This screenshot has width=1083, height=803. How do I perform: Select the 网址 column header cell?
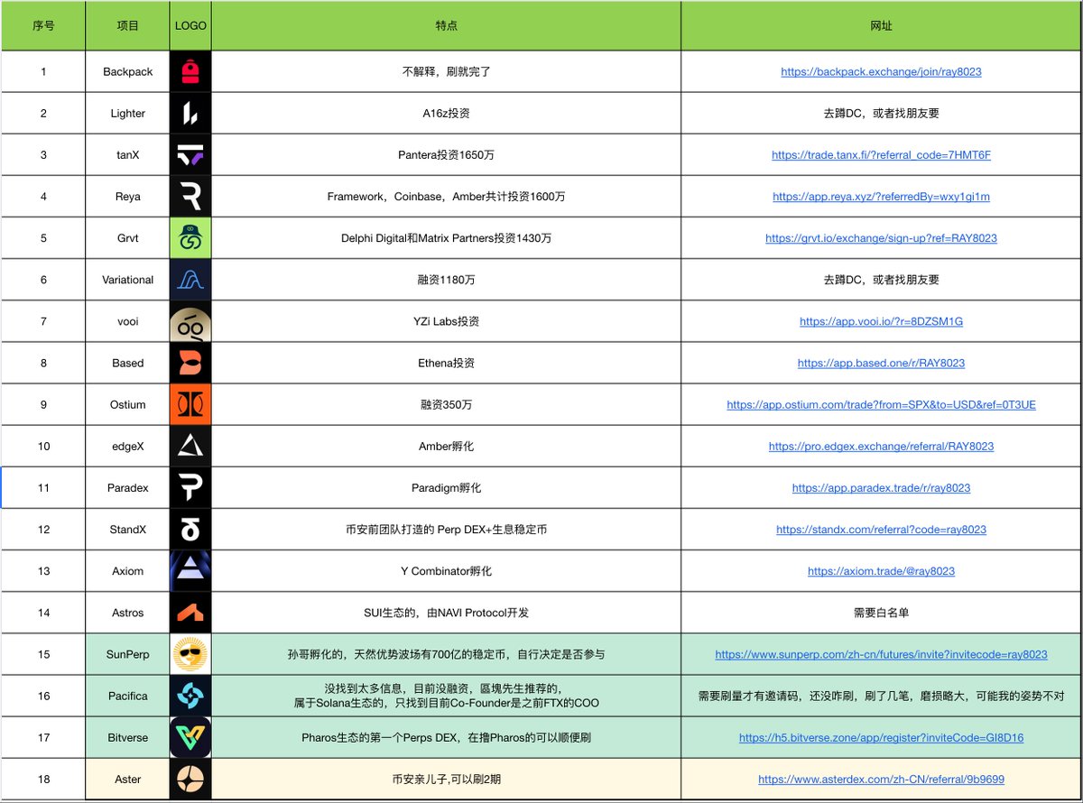pyautogui.click(x=881, y=26)
